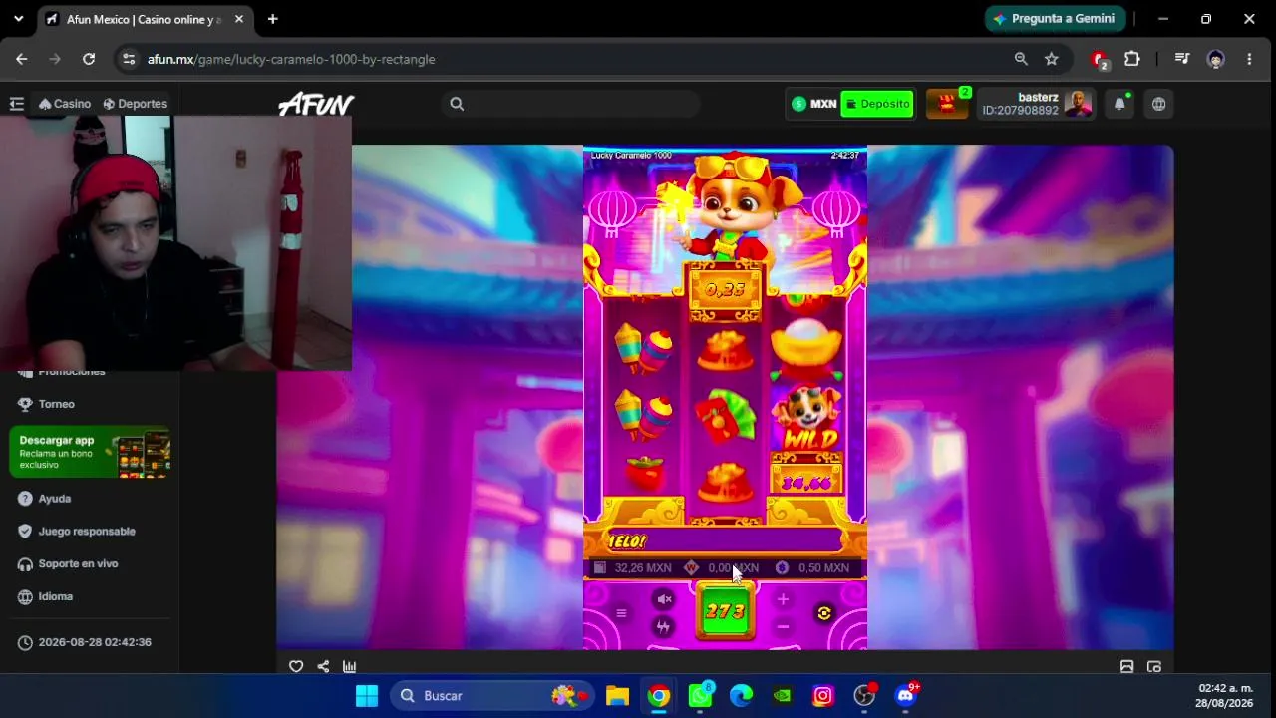Open language globe icon in header

click(x=1158, y=104)
